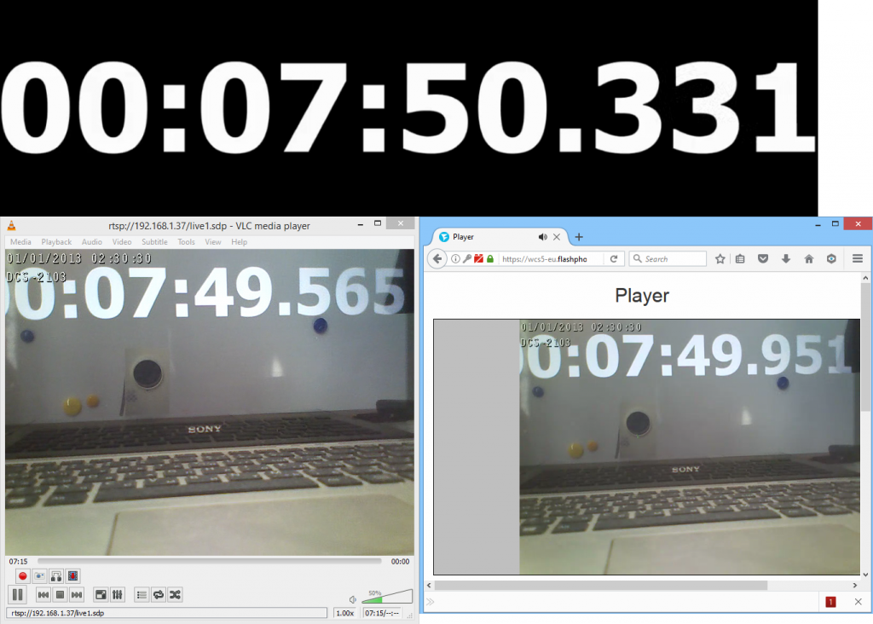Open the Firefox hamburger menu
Viewport: 873px width, 624px height.
[x=858, y=258]
